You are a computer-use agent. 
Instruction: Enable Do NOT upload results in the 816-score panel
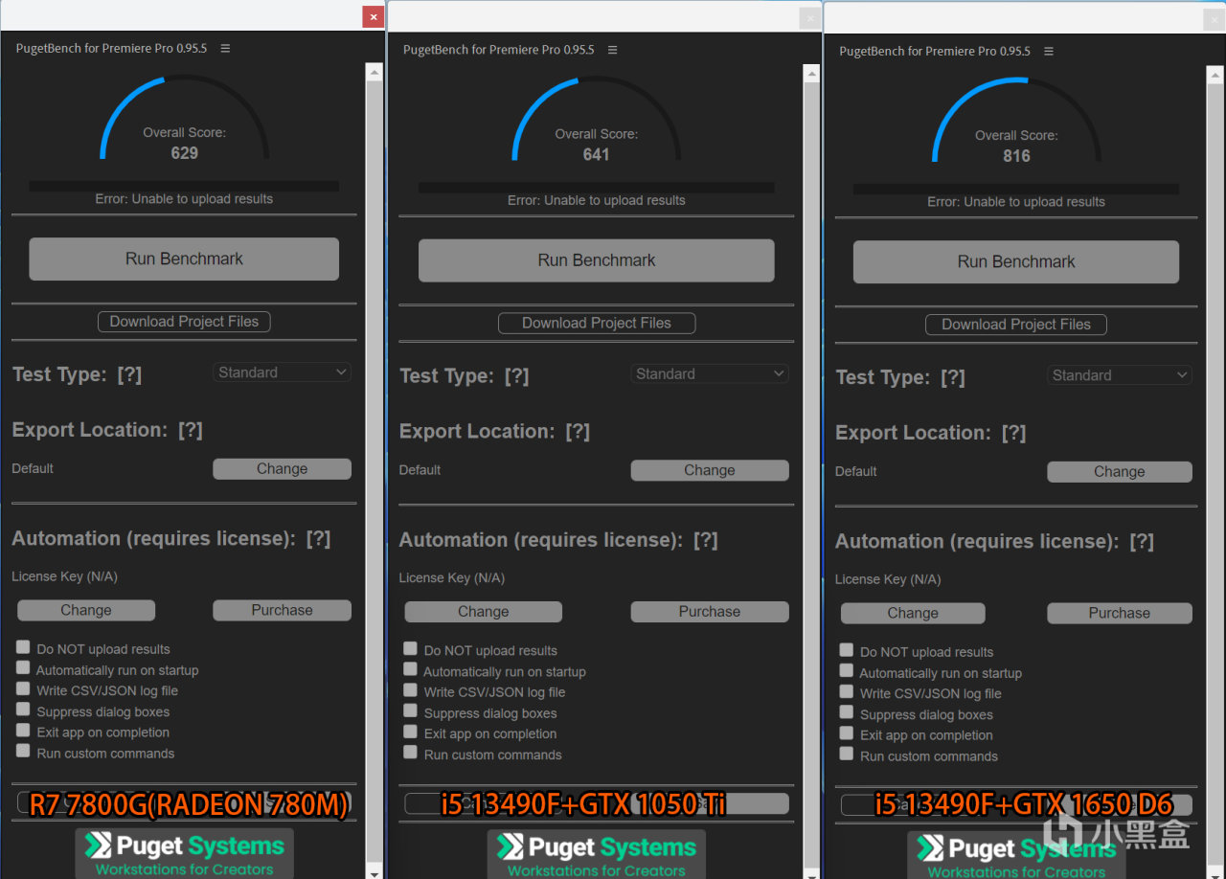click(846, 650)
